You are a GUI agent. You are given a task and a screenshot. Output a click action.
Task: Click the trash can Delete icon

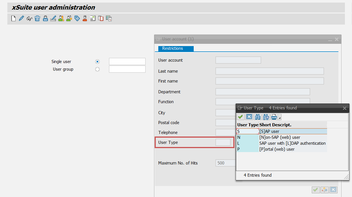click(x=37, y=19)
